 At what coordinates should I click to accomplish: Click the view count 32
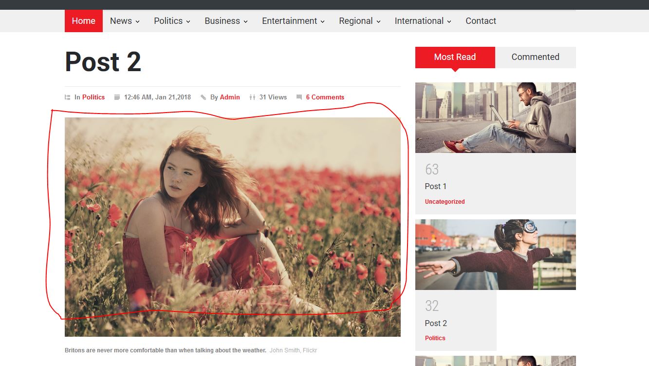tap(432, 306)
